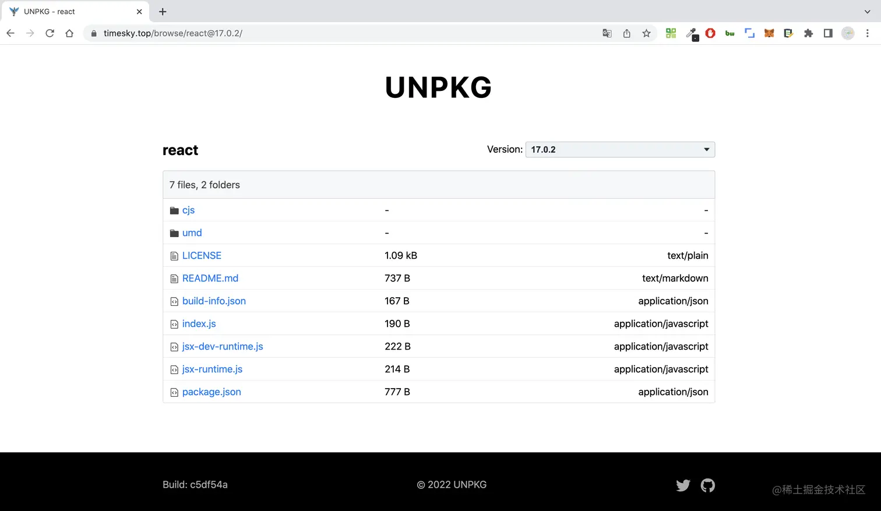Click the '7 files, 2 folders' header text
The height and width of the screenshot is (511, 881).
(x=205, y=185)
